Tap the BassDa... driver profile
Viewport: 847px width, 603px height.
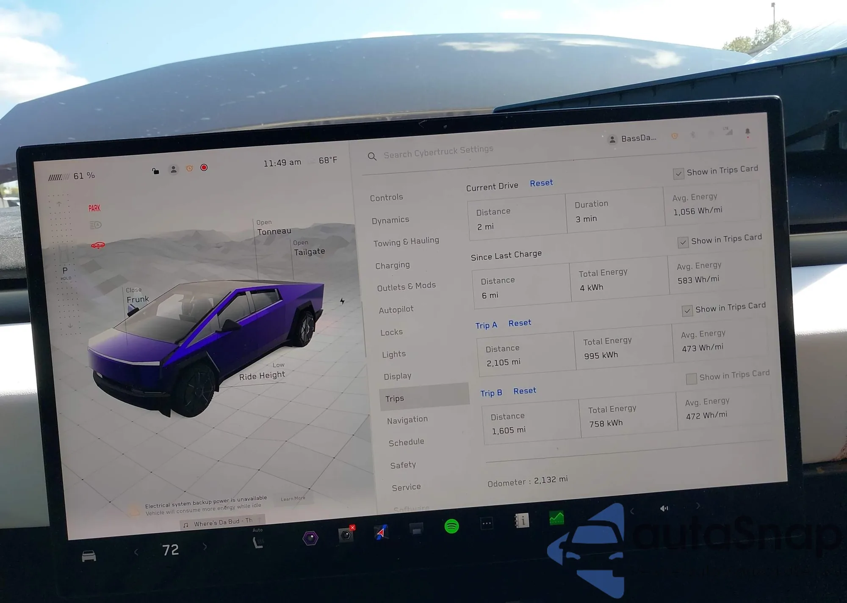click(x=633, y=138)
